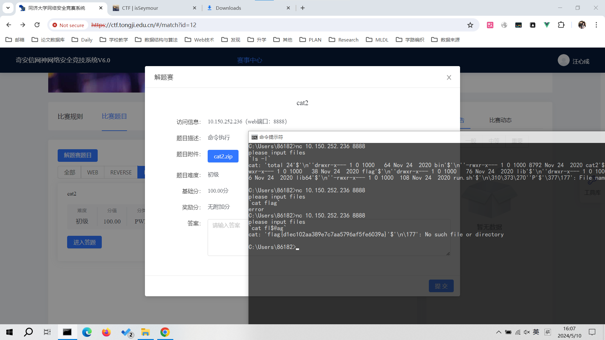Open the MLDL bookmark folder
This screenshot has height=340, width=605.
(x=377, y=40)
